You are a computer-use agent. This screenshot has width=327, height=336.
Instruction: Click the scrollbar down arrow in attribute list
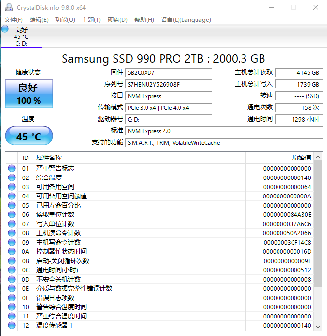click(318, 327)
